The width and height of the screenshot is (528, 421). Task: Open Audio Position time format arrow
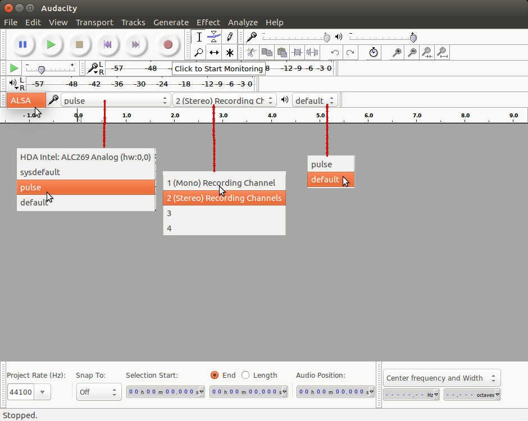click(371, 392)
